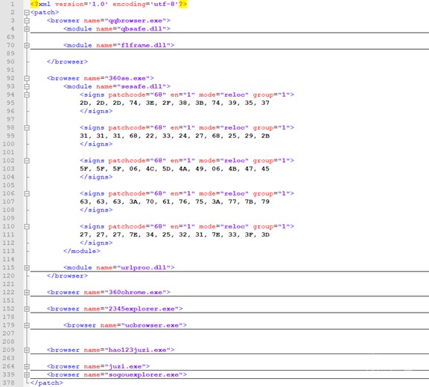The height and width of the screenshot is (387, 429).
Task: Collapse the sesafe.dll module fold marker
Action: click(27, 86)
